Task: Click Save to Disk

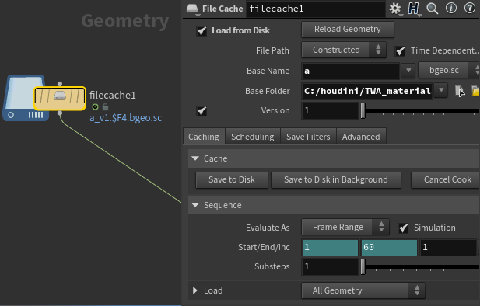Action: pyautogui.click(x=232, y=179)
